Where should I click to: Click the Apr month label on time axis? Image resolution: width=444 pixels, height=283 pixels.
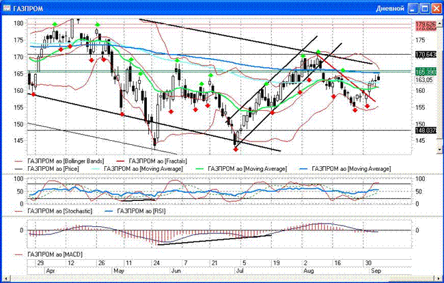click(x=50, y=271)
